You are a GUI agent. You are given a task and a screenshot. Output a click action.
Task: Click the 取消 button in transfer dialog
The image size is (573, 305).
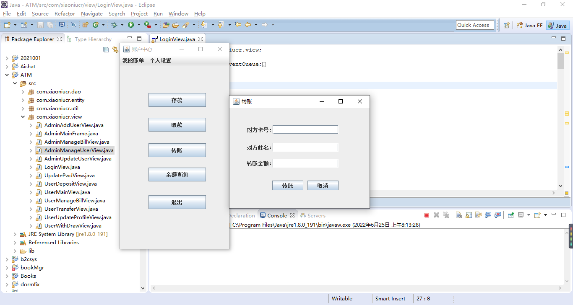[x=323, y=186]
